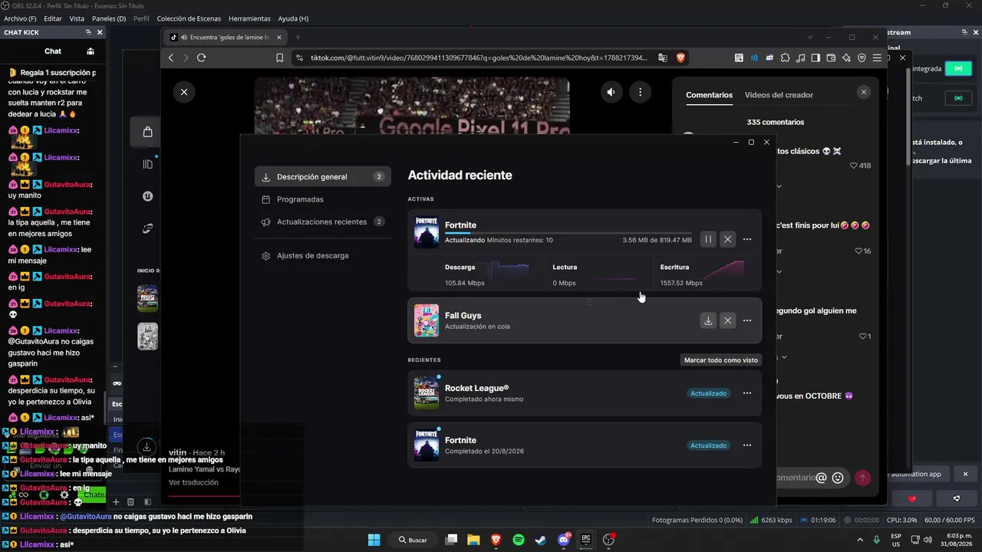Like the TikTok comment with 418 likes
The image size is (982, 552).
854,166
